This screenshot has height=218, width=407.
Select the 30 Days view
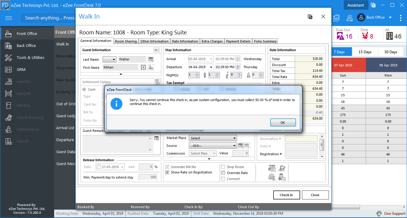pyautogui.click(x=391, y=52)
